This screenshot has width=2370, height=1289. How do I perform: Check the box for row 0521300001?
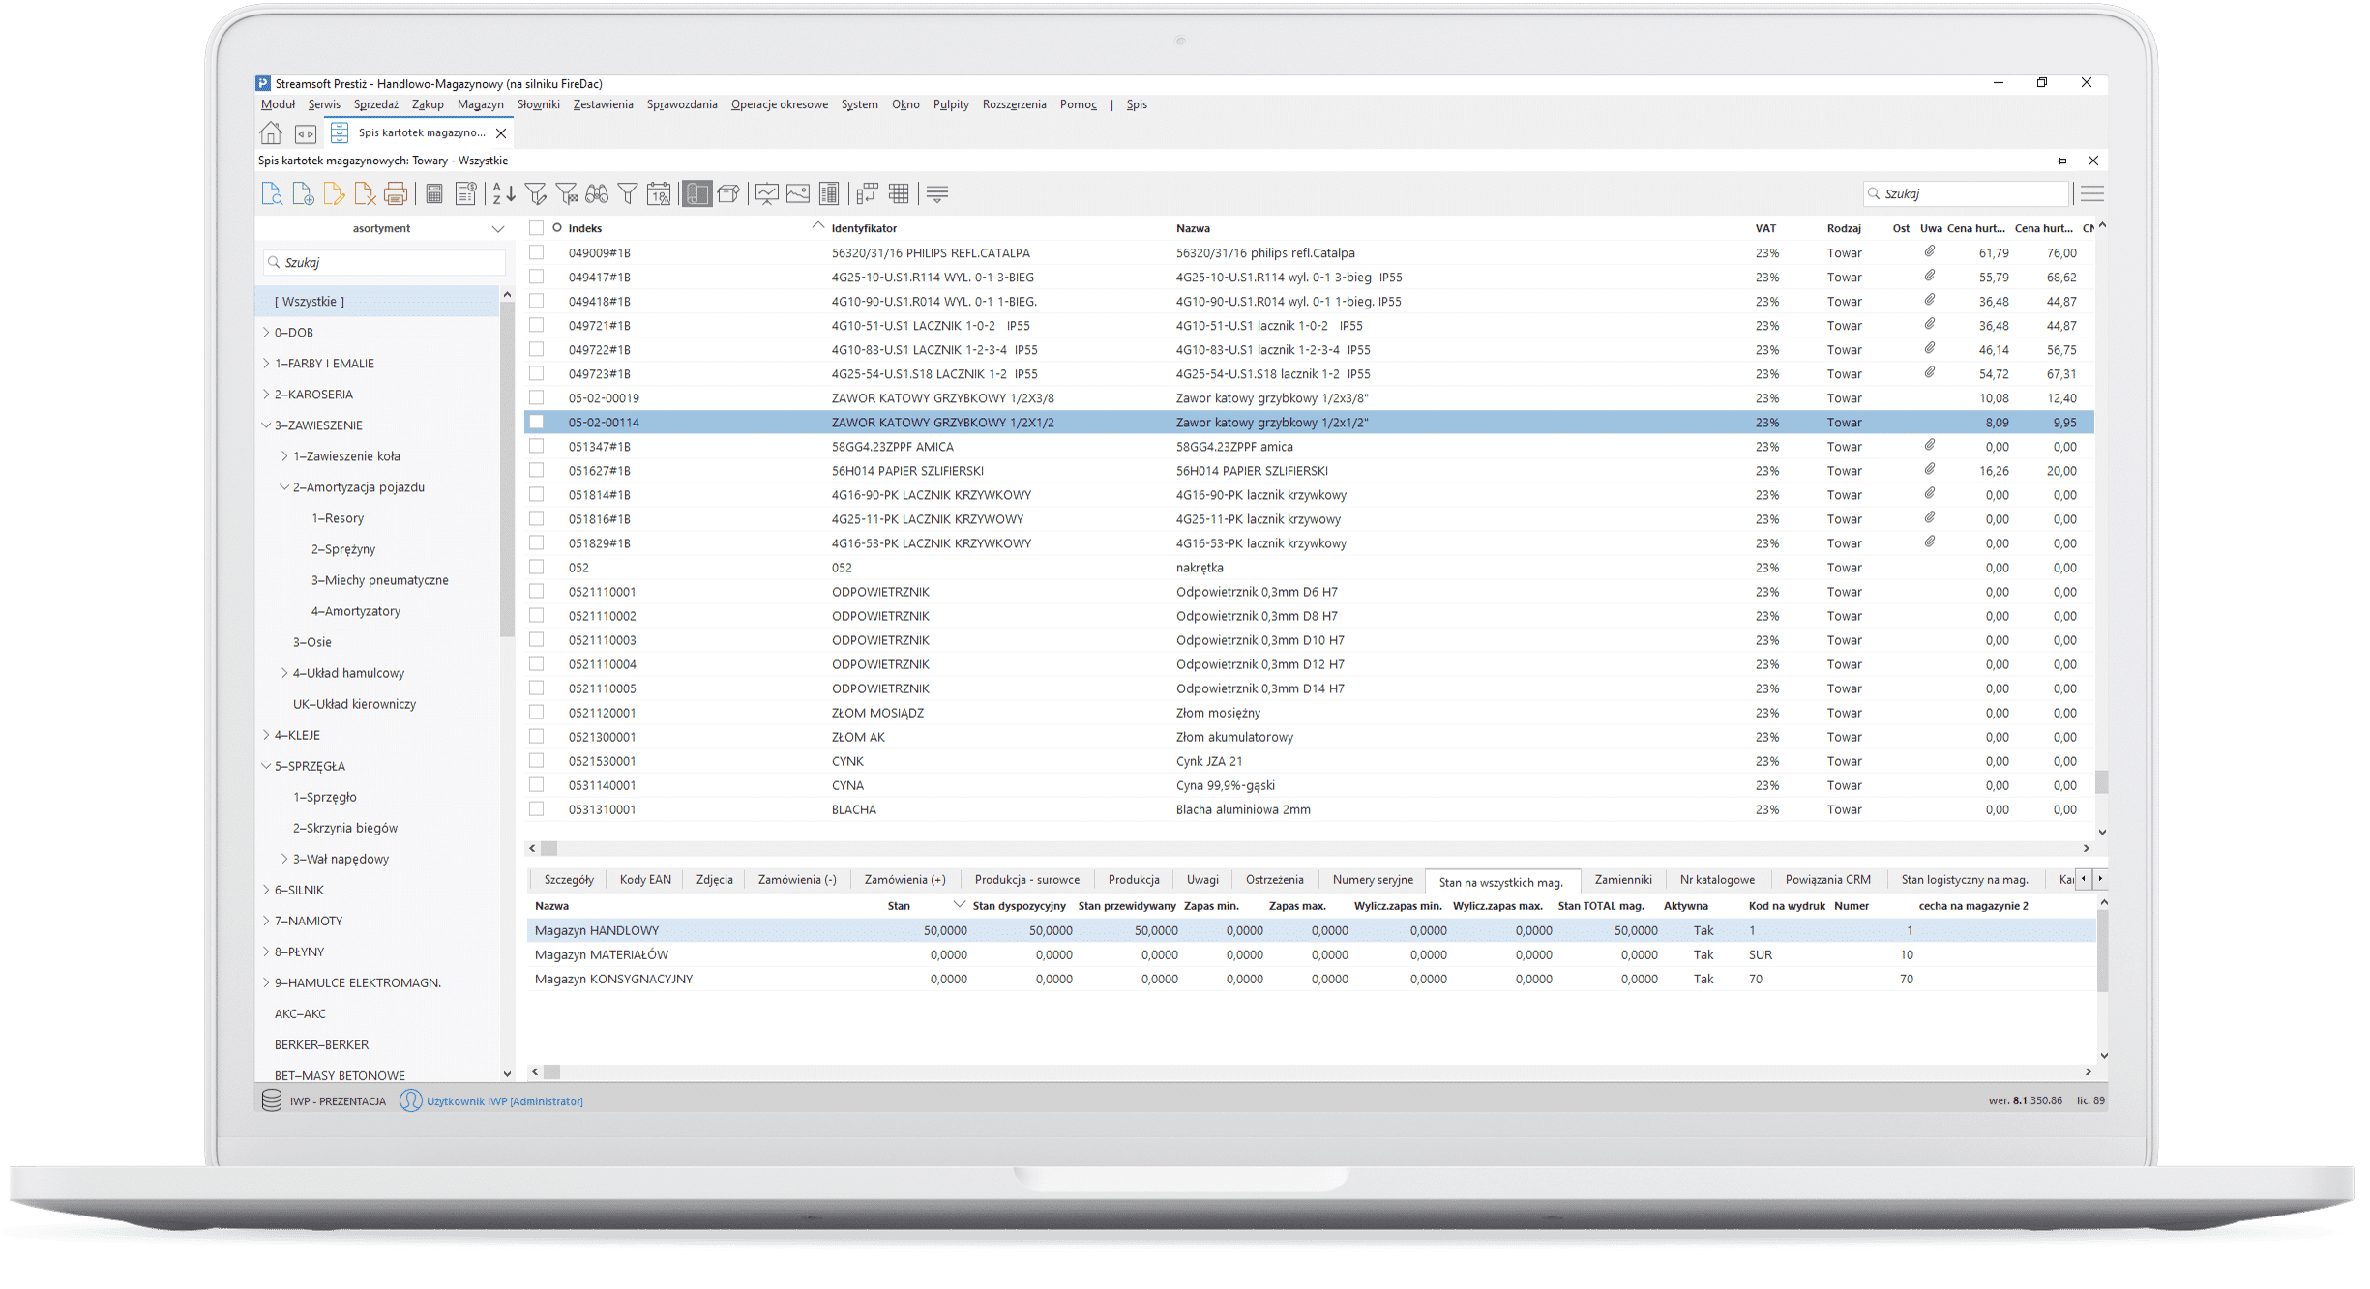pos(536,736)
